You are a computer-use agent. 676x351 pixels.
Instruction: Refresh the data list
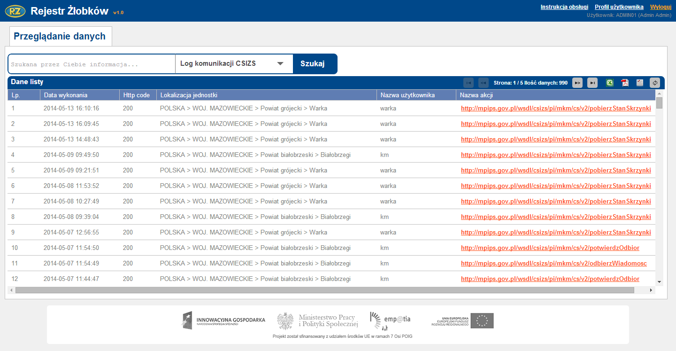[655, 83]
